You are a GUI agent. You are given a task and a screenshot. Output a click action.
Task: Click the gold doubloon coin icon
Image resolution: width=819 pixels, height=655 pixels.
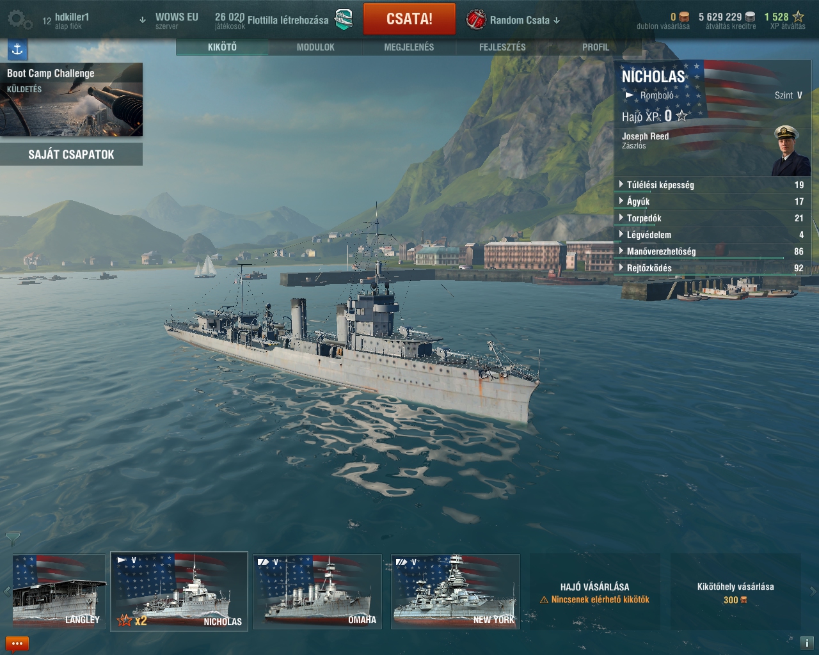(x=684, y=17)
